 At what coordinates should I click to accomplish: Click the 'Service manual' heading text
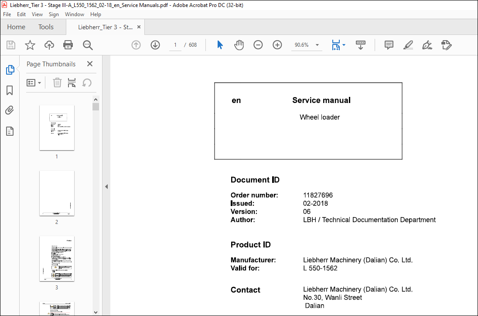click(321, 100)
